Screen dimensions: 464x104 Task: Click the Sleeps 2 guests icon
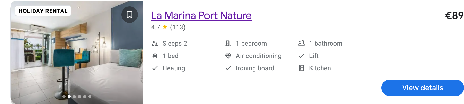[155, 44]
